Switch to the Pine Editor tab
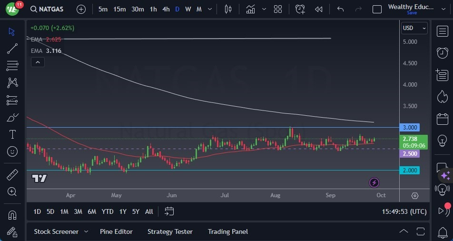Image resolution: width=453 pixels, height=241 pixels. (116, 231)
